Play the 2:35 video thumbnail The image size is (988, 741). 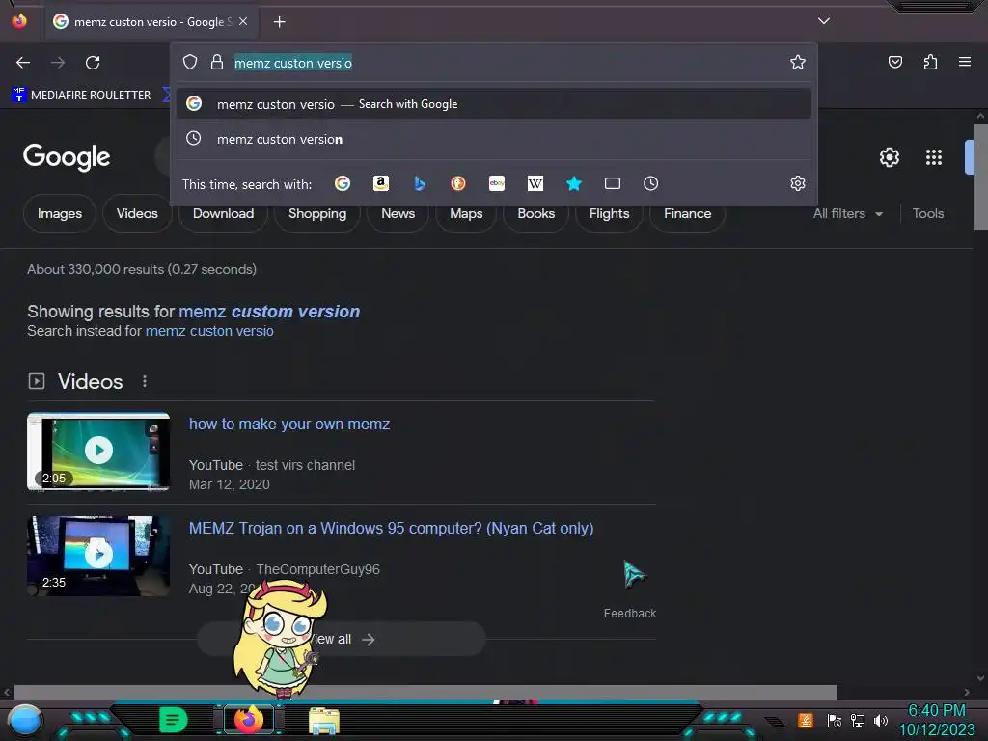pyautogui.click(x=98, y=556)
